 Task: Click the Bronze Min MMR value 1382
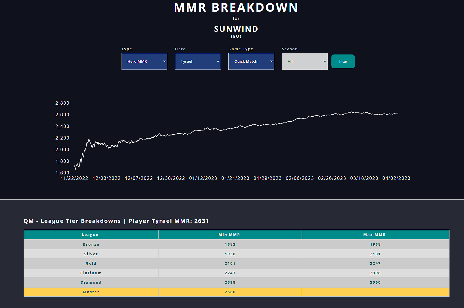pos(230,244)
